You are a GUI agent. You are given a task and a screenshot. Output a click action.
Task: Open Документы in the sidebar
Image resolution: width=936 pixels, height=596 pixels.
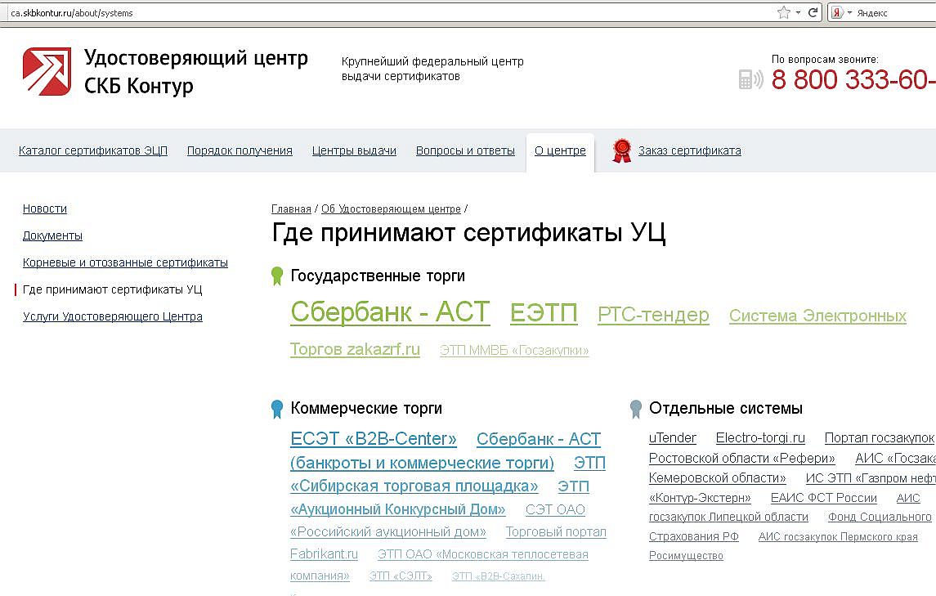pyautogui.click(x=52, y=235)
